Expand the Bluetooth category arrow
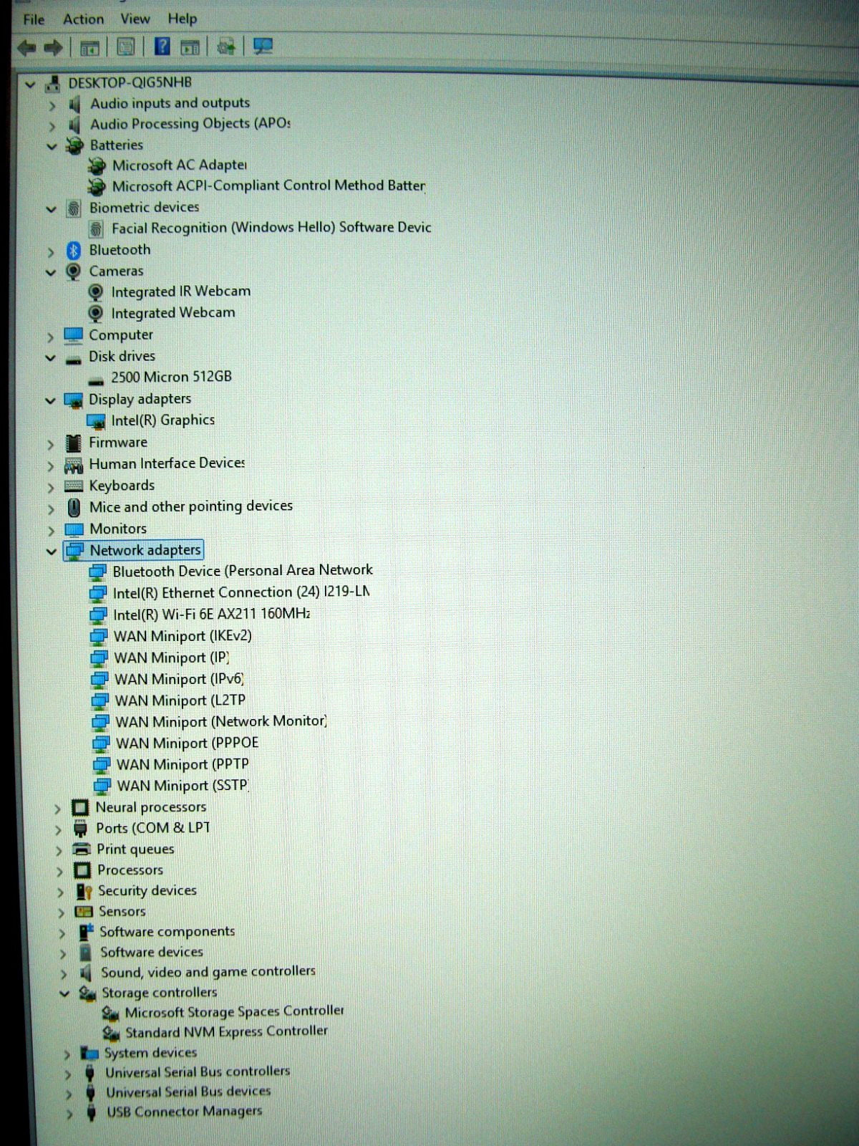The image size is (859, 1146). (x=51, y=252)
